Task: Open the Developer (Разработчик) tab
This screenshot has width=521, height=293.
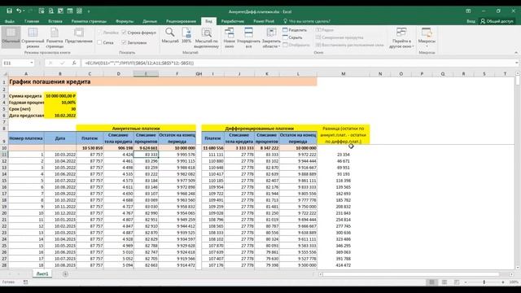Action: pos(233,21)
